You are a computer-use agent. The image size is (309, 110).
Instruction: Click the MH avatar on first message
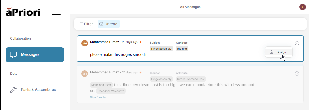(85, 43)
